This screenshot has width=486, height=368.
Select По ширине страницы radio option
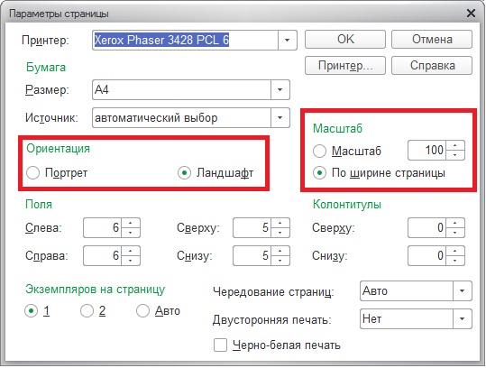[x=319, y=172]
